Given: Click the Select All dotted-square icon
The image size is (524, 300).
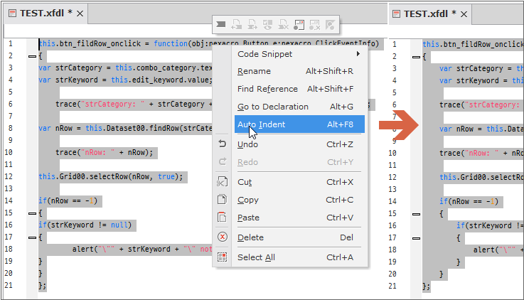Looking at the screenshot, I should click(x=222, y=257).
